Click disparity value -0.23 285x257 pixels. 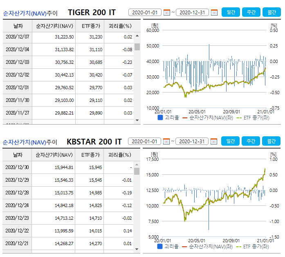coord(127,62)
